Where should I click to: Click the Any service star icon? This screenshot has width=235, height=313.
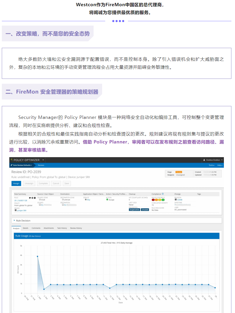click(85, 200)
